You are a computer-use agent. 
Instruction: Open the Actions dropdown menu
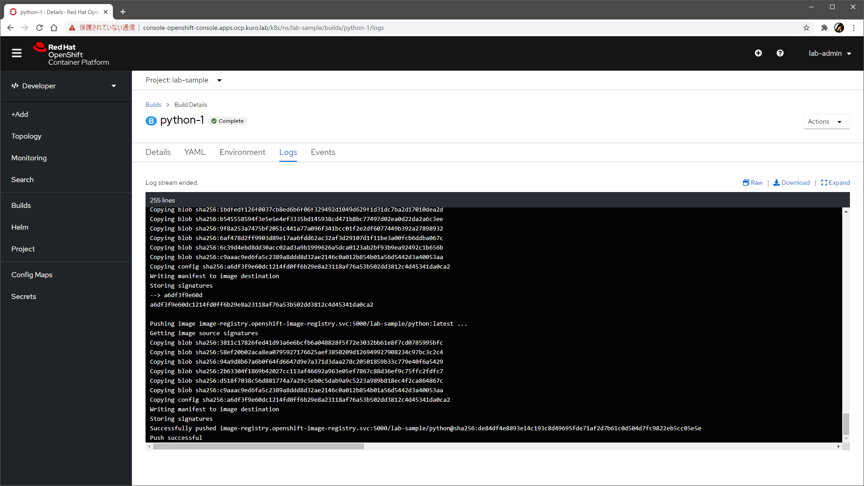point(826,121)
